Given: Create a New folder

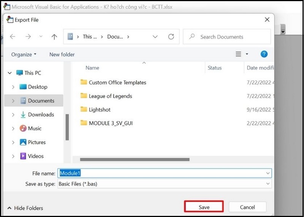Looking at the screenshot, I should 62,54.
